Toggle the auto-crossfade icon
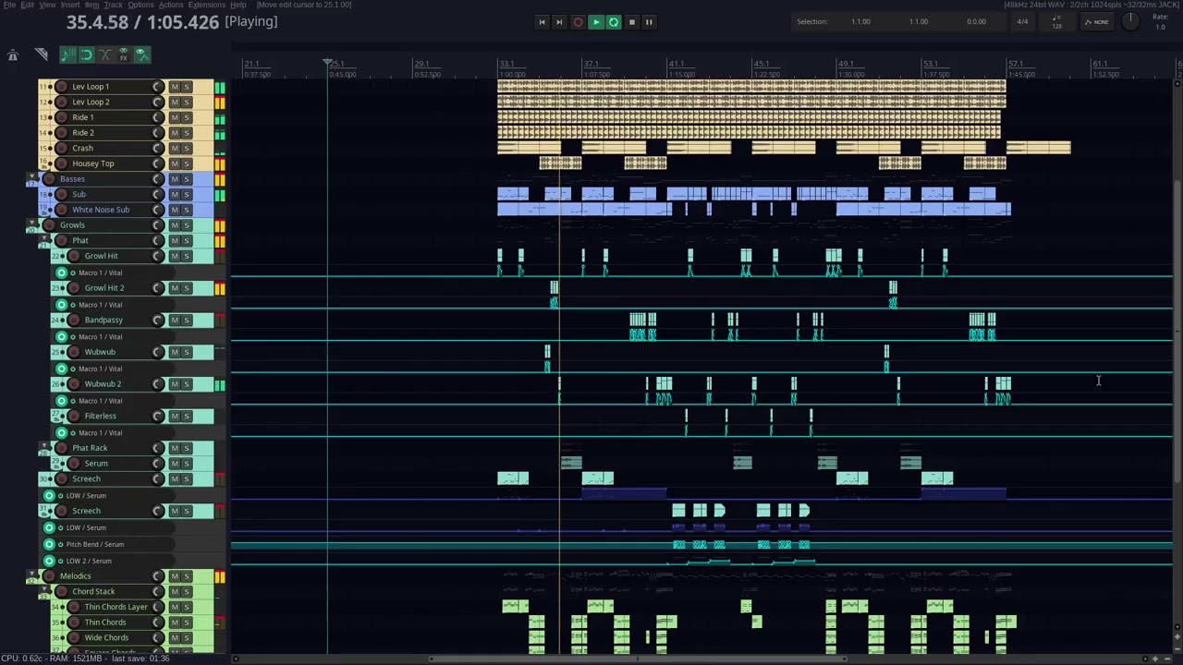Image resolution: width=1183 pixels, height=665 pixels. 105,55
